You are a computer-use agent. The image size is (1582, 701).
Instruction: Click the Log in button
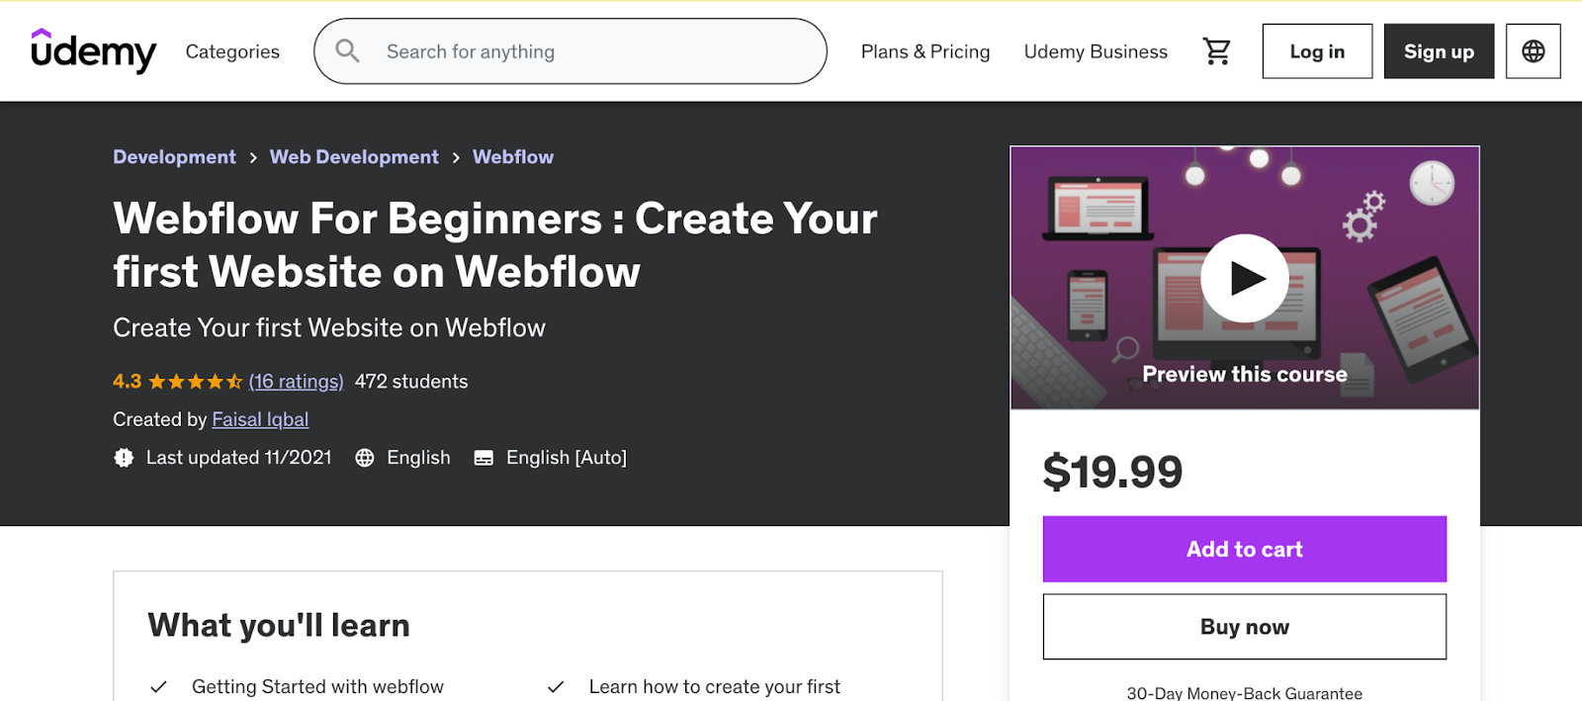tap(1317, 50)
